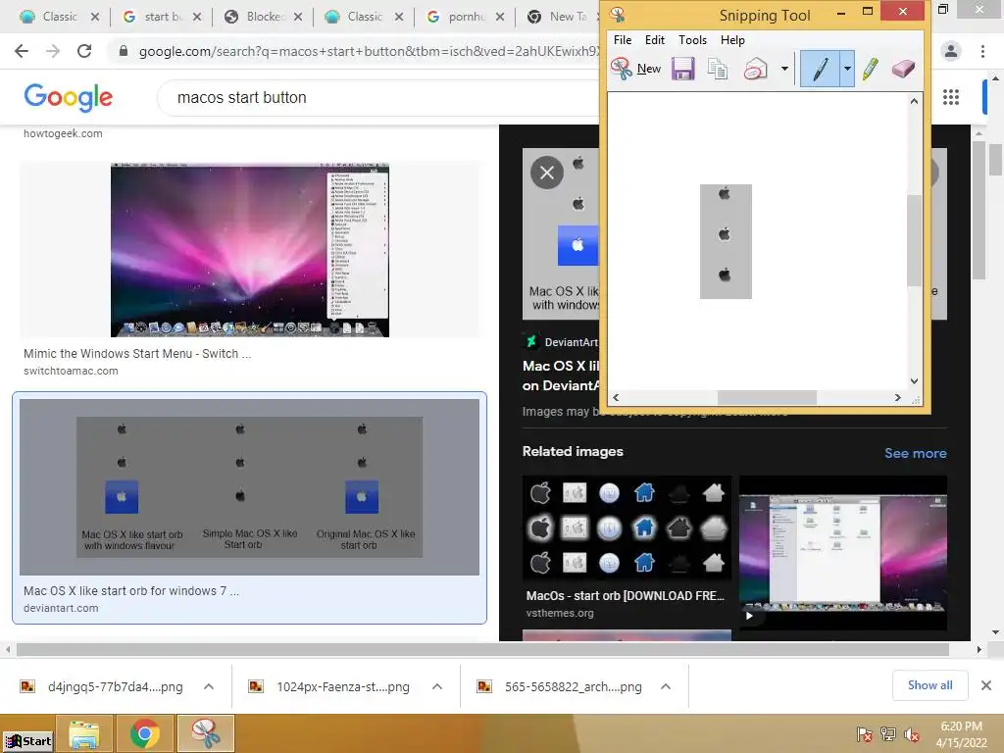This screenshot has width=1004, height=753.
Task: Click the Action Center flag tray icon
Action: tap(864, 734)
